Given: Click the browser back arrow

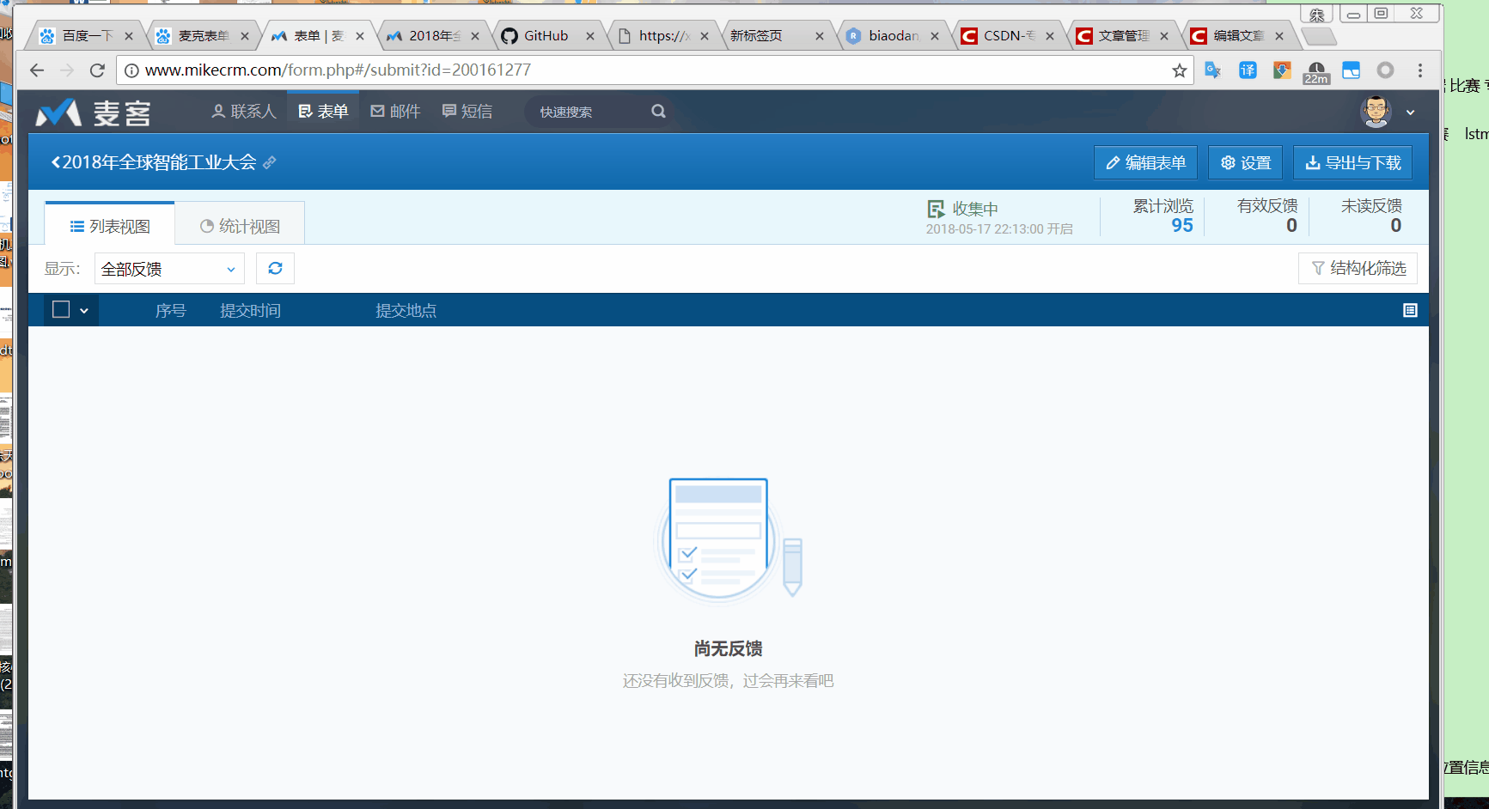Looking at the screenshot, I should [x=37, y=70].
